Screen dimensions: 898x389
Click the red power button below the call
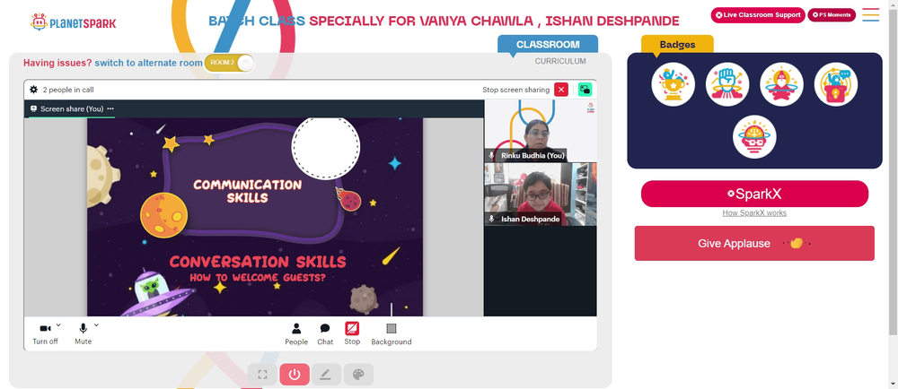pos(295,375)
